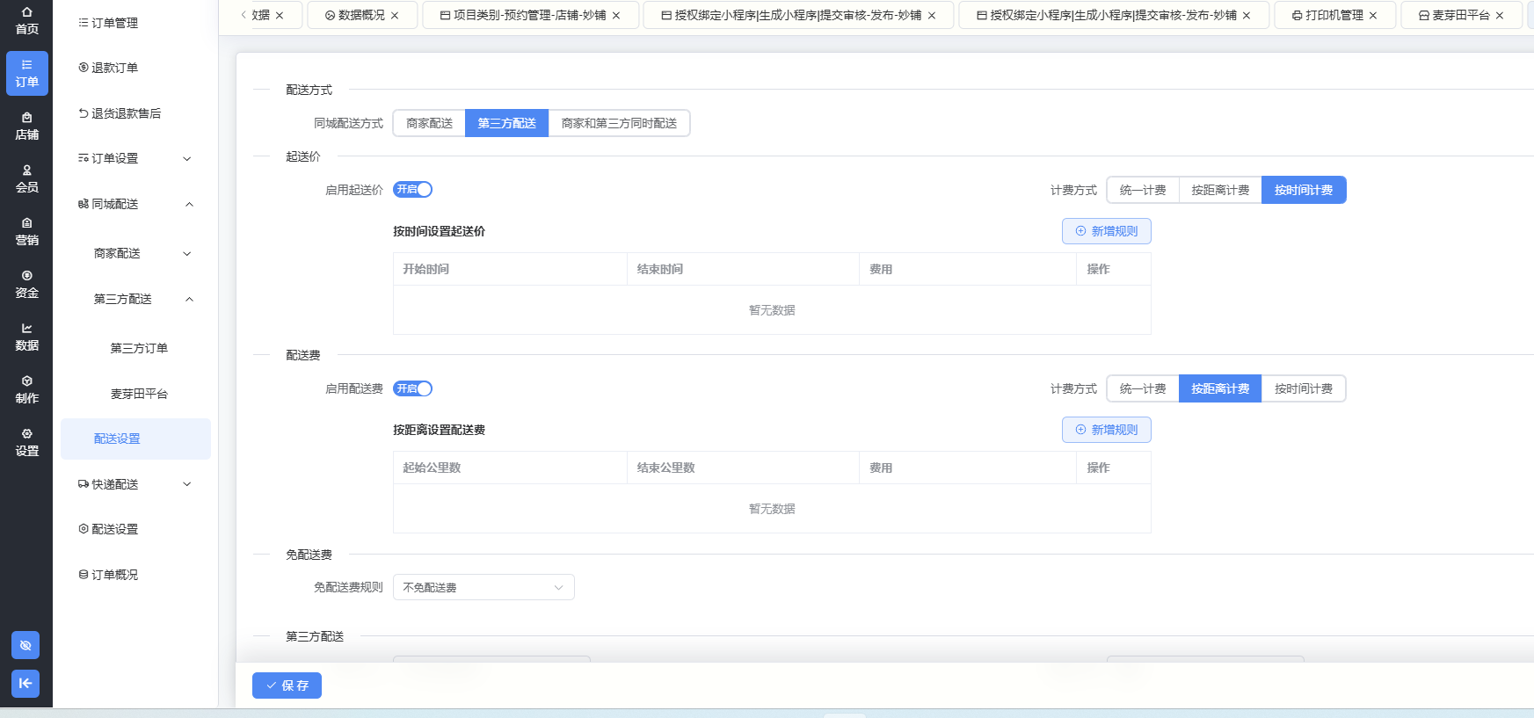Expand the 订单设置 submenu chevron
This screenshot has width=1534, height=718.
point(186,159)
